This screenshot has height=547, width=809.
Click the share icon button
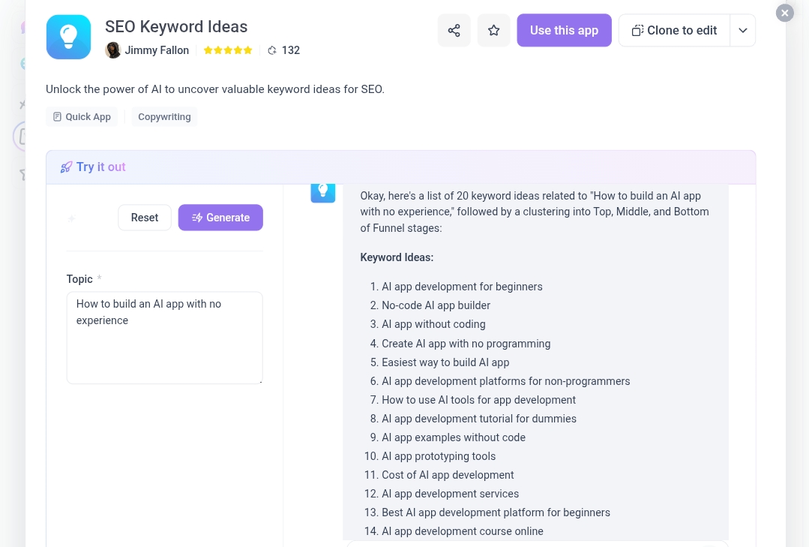(x=454, y=31)
